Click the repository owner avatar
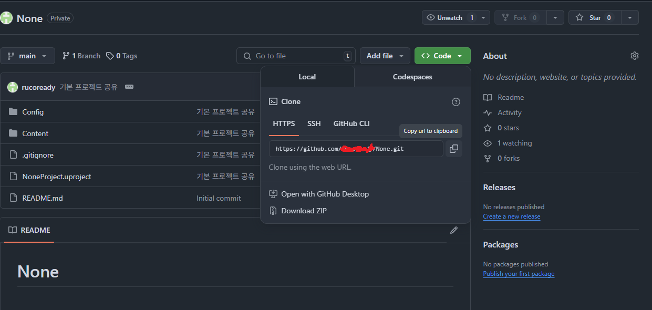Screen dimensions: 652x310 tap(6, 18)
